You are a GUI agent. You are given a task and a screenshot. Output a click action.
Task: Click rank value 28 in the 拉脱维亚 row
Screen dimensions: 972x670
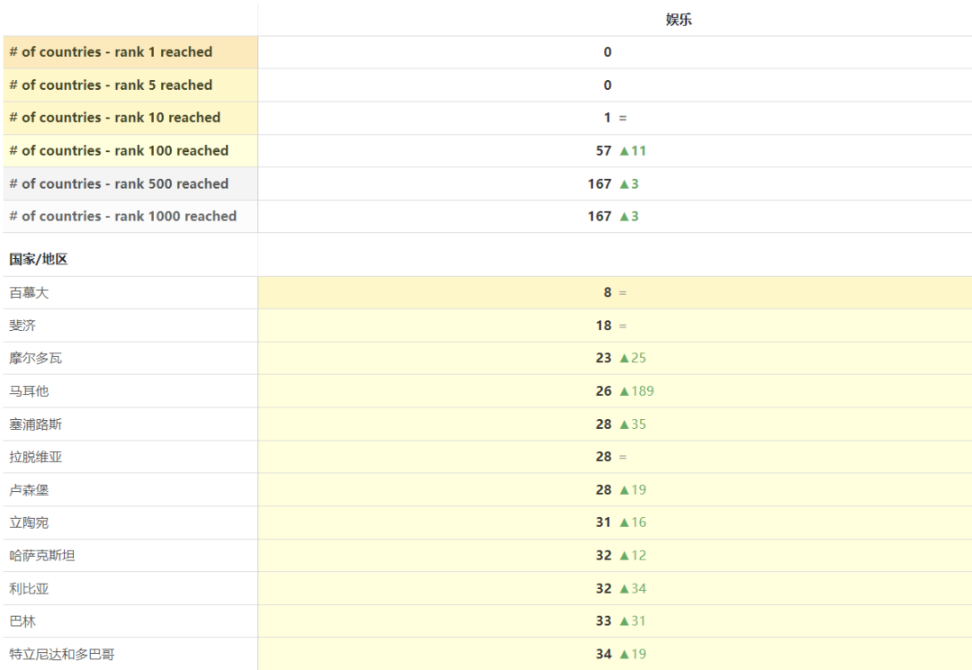(x=604, y=457)
